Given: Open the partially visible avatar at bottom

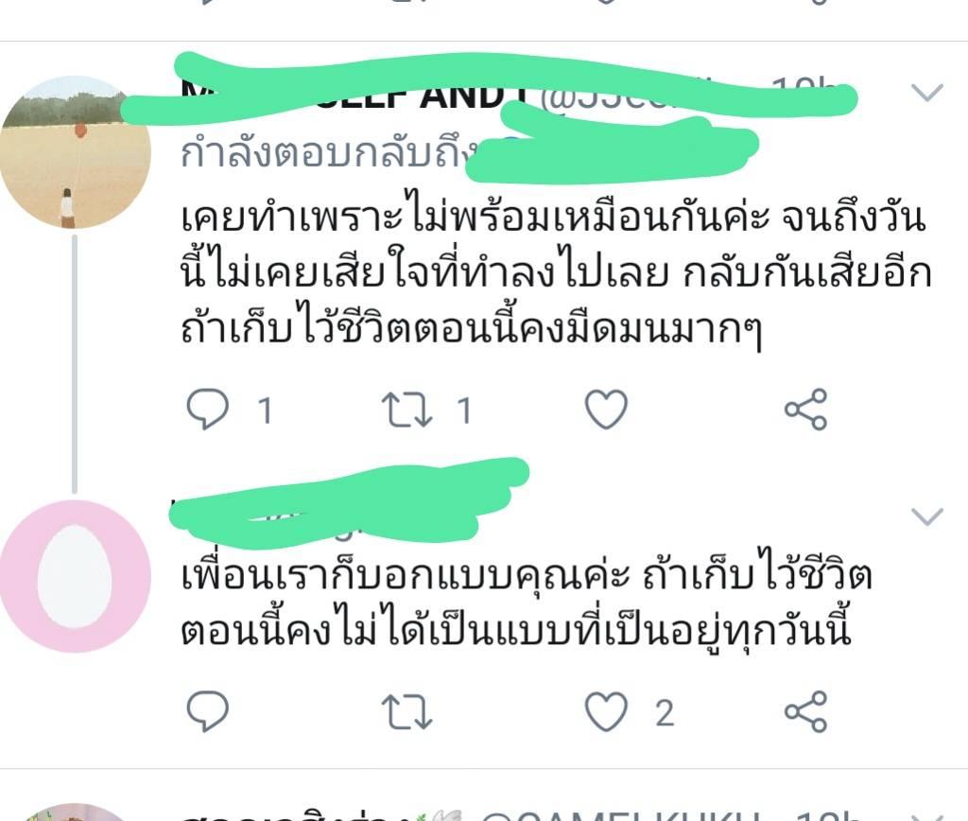Looking at the screenshot, I should (x=76, y=812).
